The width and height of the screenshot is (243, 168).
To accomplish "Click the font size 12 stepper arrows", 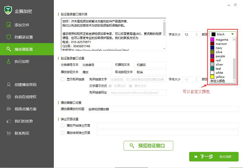I will 196,34.
